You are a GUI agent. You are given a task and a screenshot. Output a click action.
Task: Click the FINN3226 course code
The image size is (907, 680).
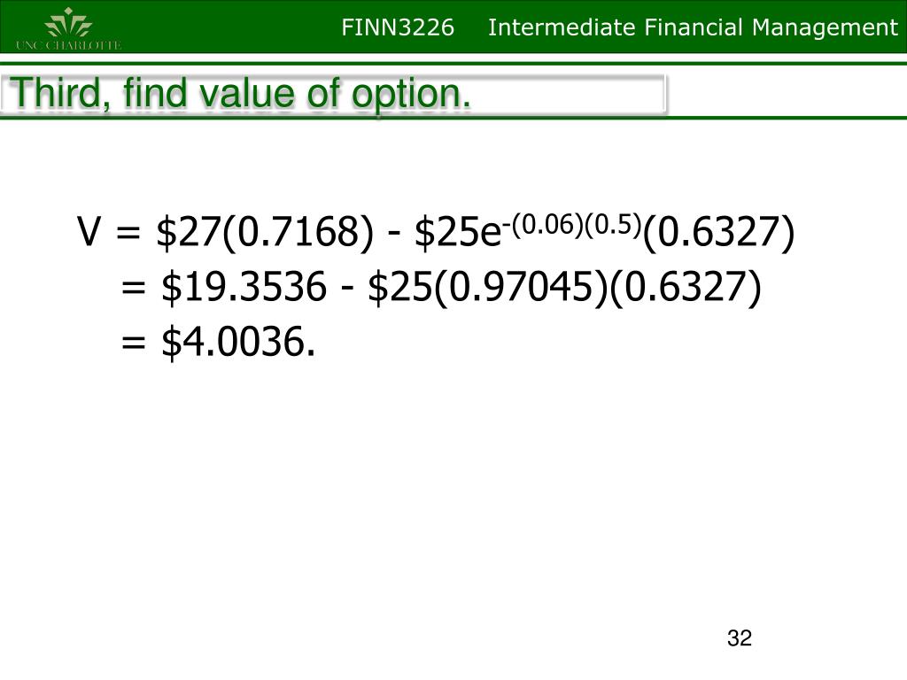pos(398,27)
